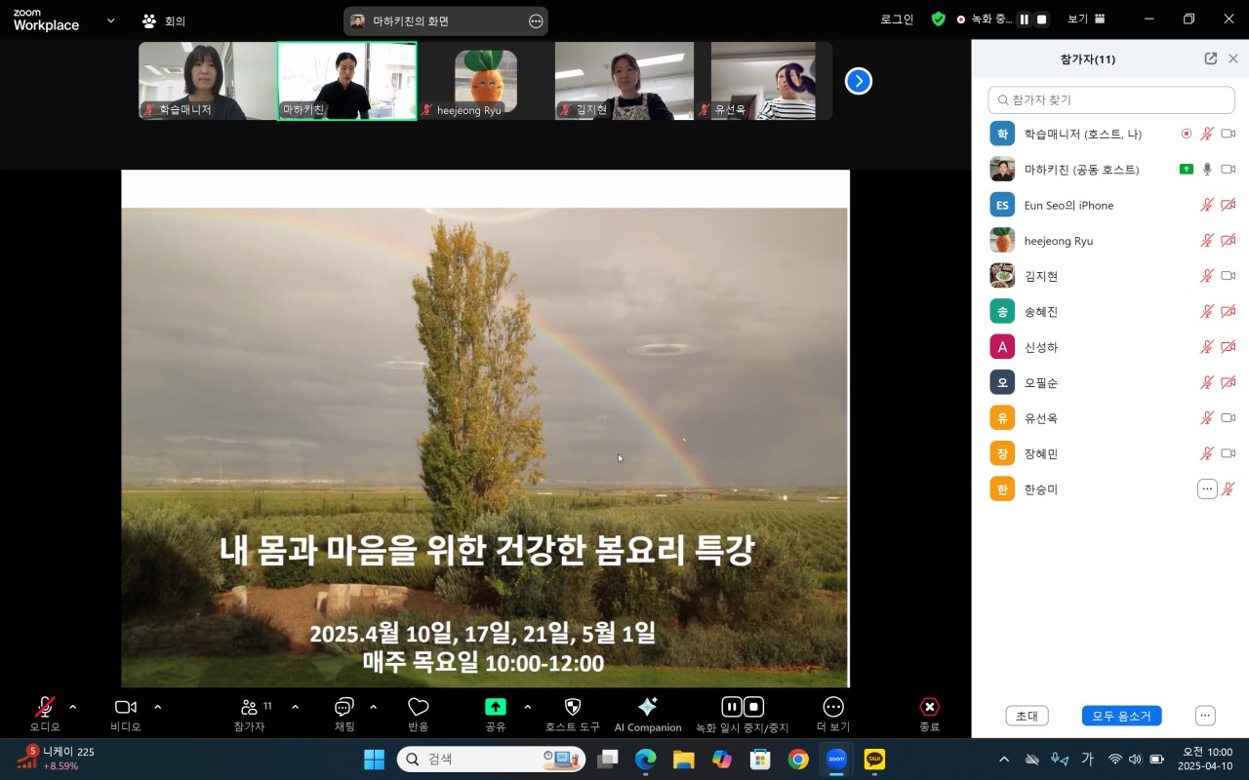Open KakaoTalk from taskbar
This screenshot has height=780, width=1249.
pos(875,759)
